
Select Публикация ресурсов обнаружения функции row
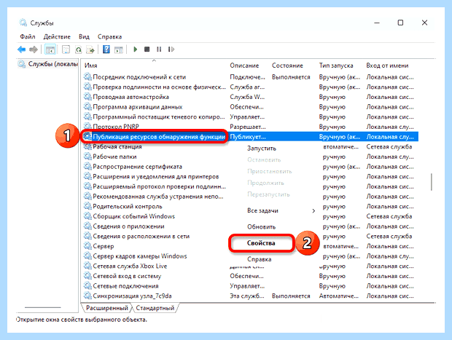tap(249, 137)
